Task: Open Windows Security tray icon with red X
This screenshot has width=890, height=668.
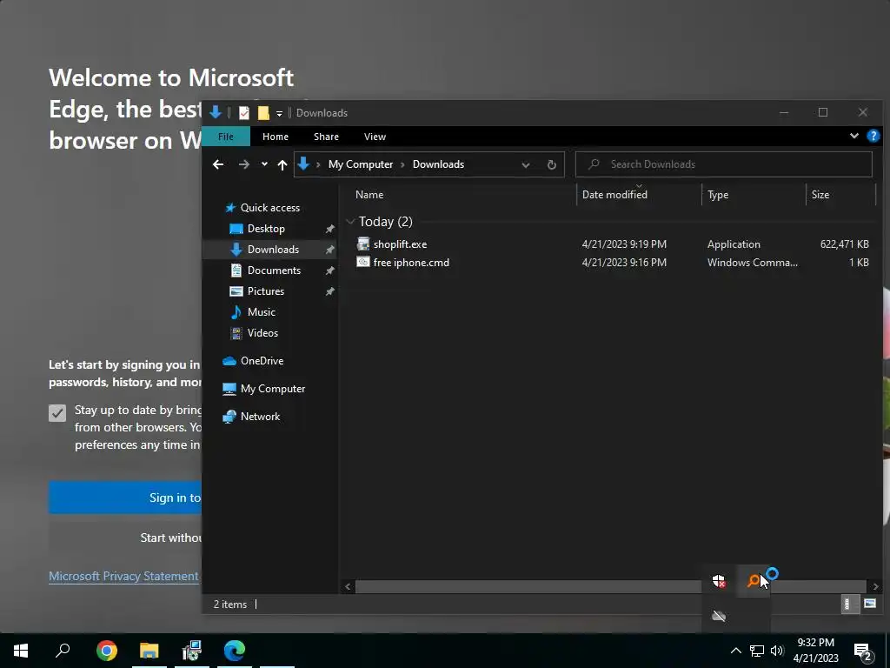Action: [x=719, y=580]
